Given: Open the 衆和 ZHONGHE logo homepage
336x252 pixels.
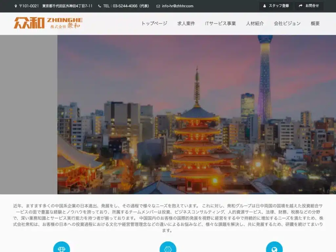Looking at the screenshot, I should (x=48, y=23).
